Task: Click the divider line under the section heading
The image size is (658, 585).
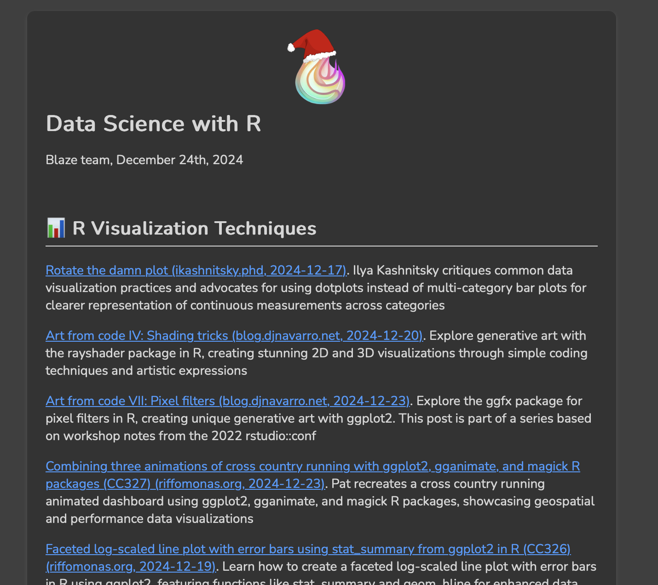Action: [322, 246]
